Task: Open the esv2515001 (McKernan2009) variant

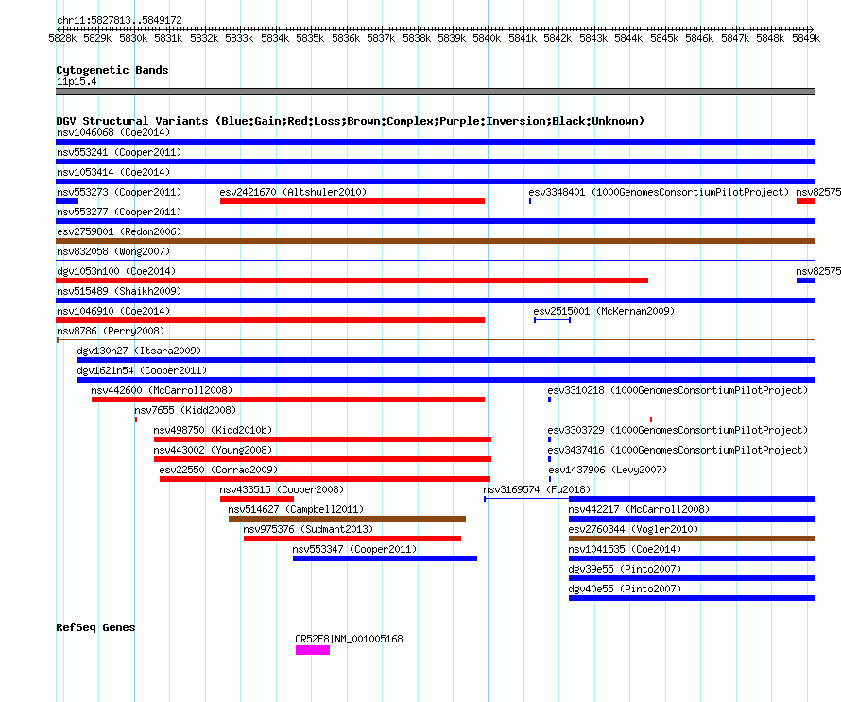Action: 553,320
